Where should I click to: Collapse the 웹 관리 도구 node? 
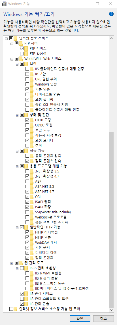pos(12,263)
